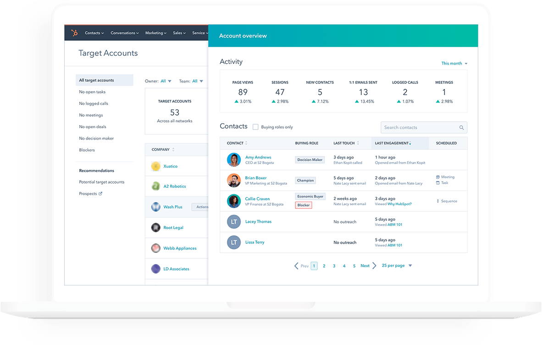Click inside the Search contacts field
The image size is (542, 345).
[417, 127]
